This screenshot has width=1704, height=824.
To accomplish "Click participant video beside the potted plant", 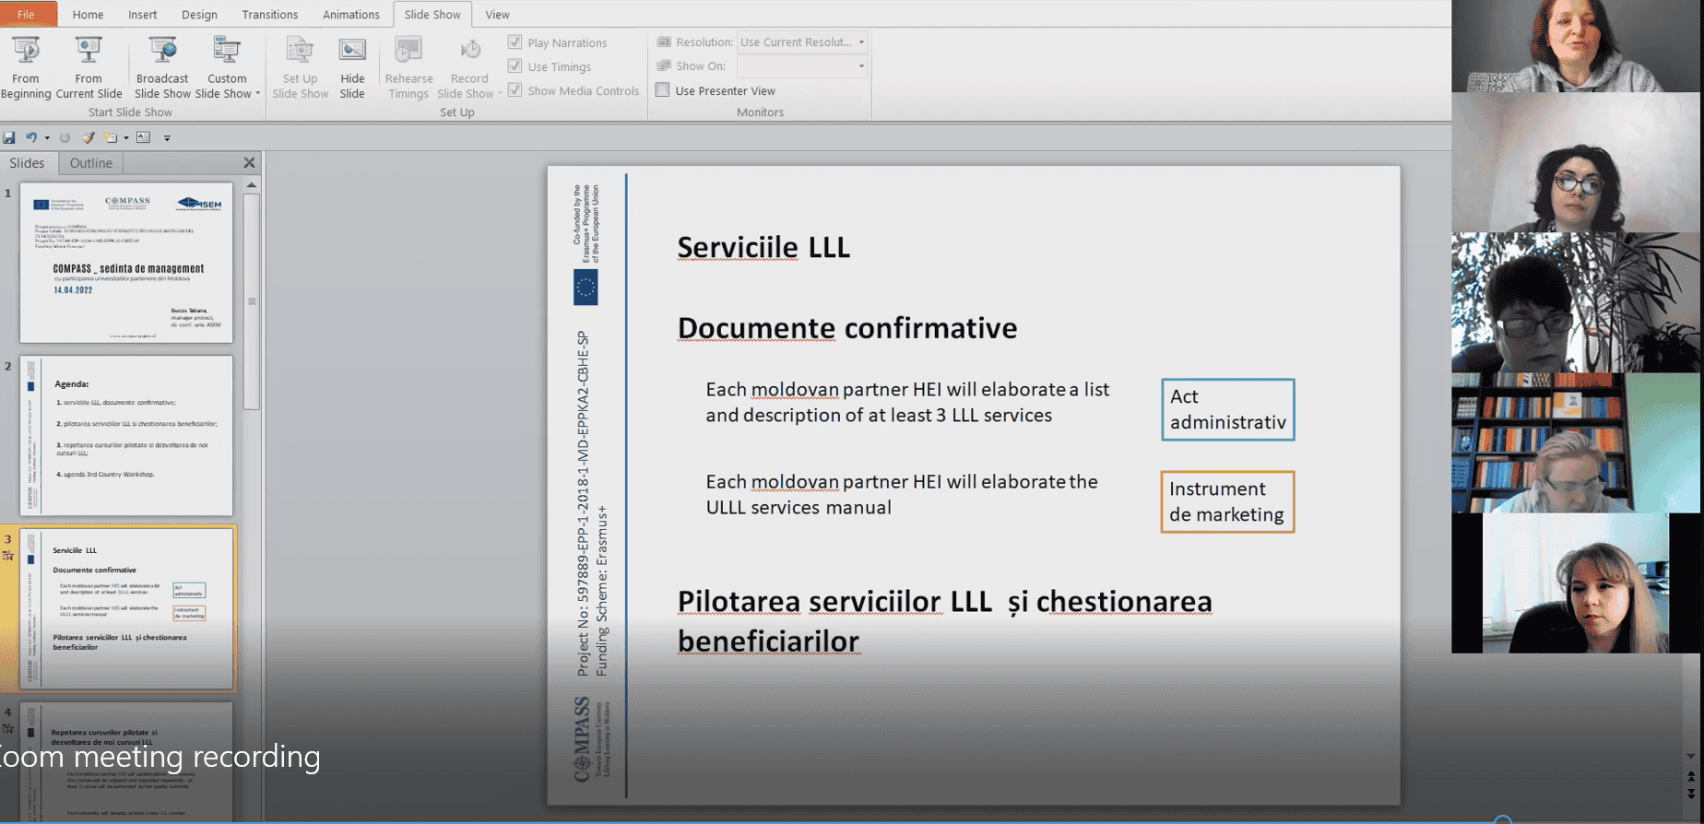I will tap(1576, 302).
